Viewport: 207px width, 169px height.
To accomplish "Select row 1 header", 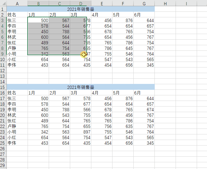I will 3,9.
